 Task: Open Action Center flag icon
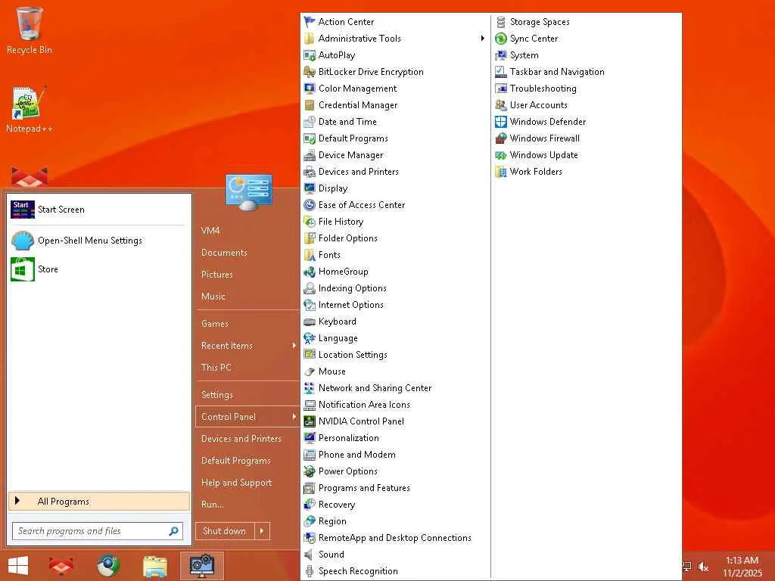point(310,22)
